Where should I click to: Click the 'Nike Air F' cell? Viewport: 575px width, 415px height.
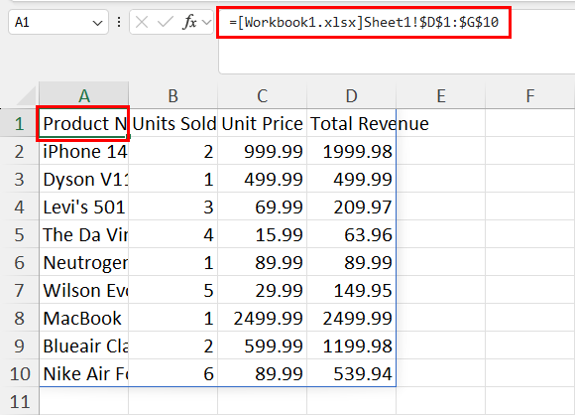[x=84, y=373]
